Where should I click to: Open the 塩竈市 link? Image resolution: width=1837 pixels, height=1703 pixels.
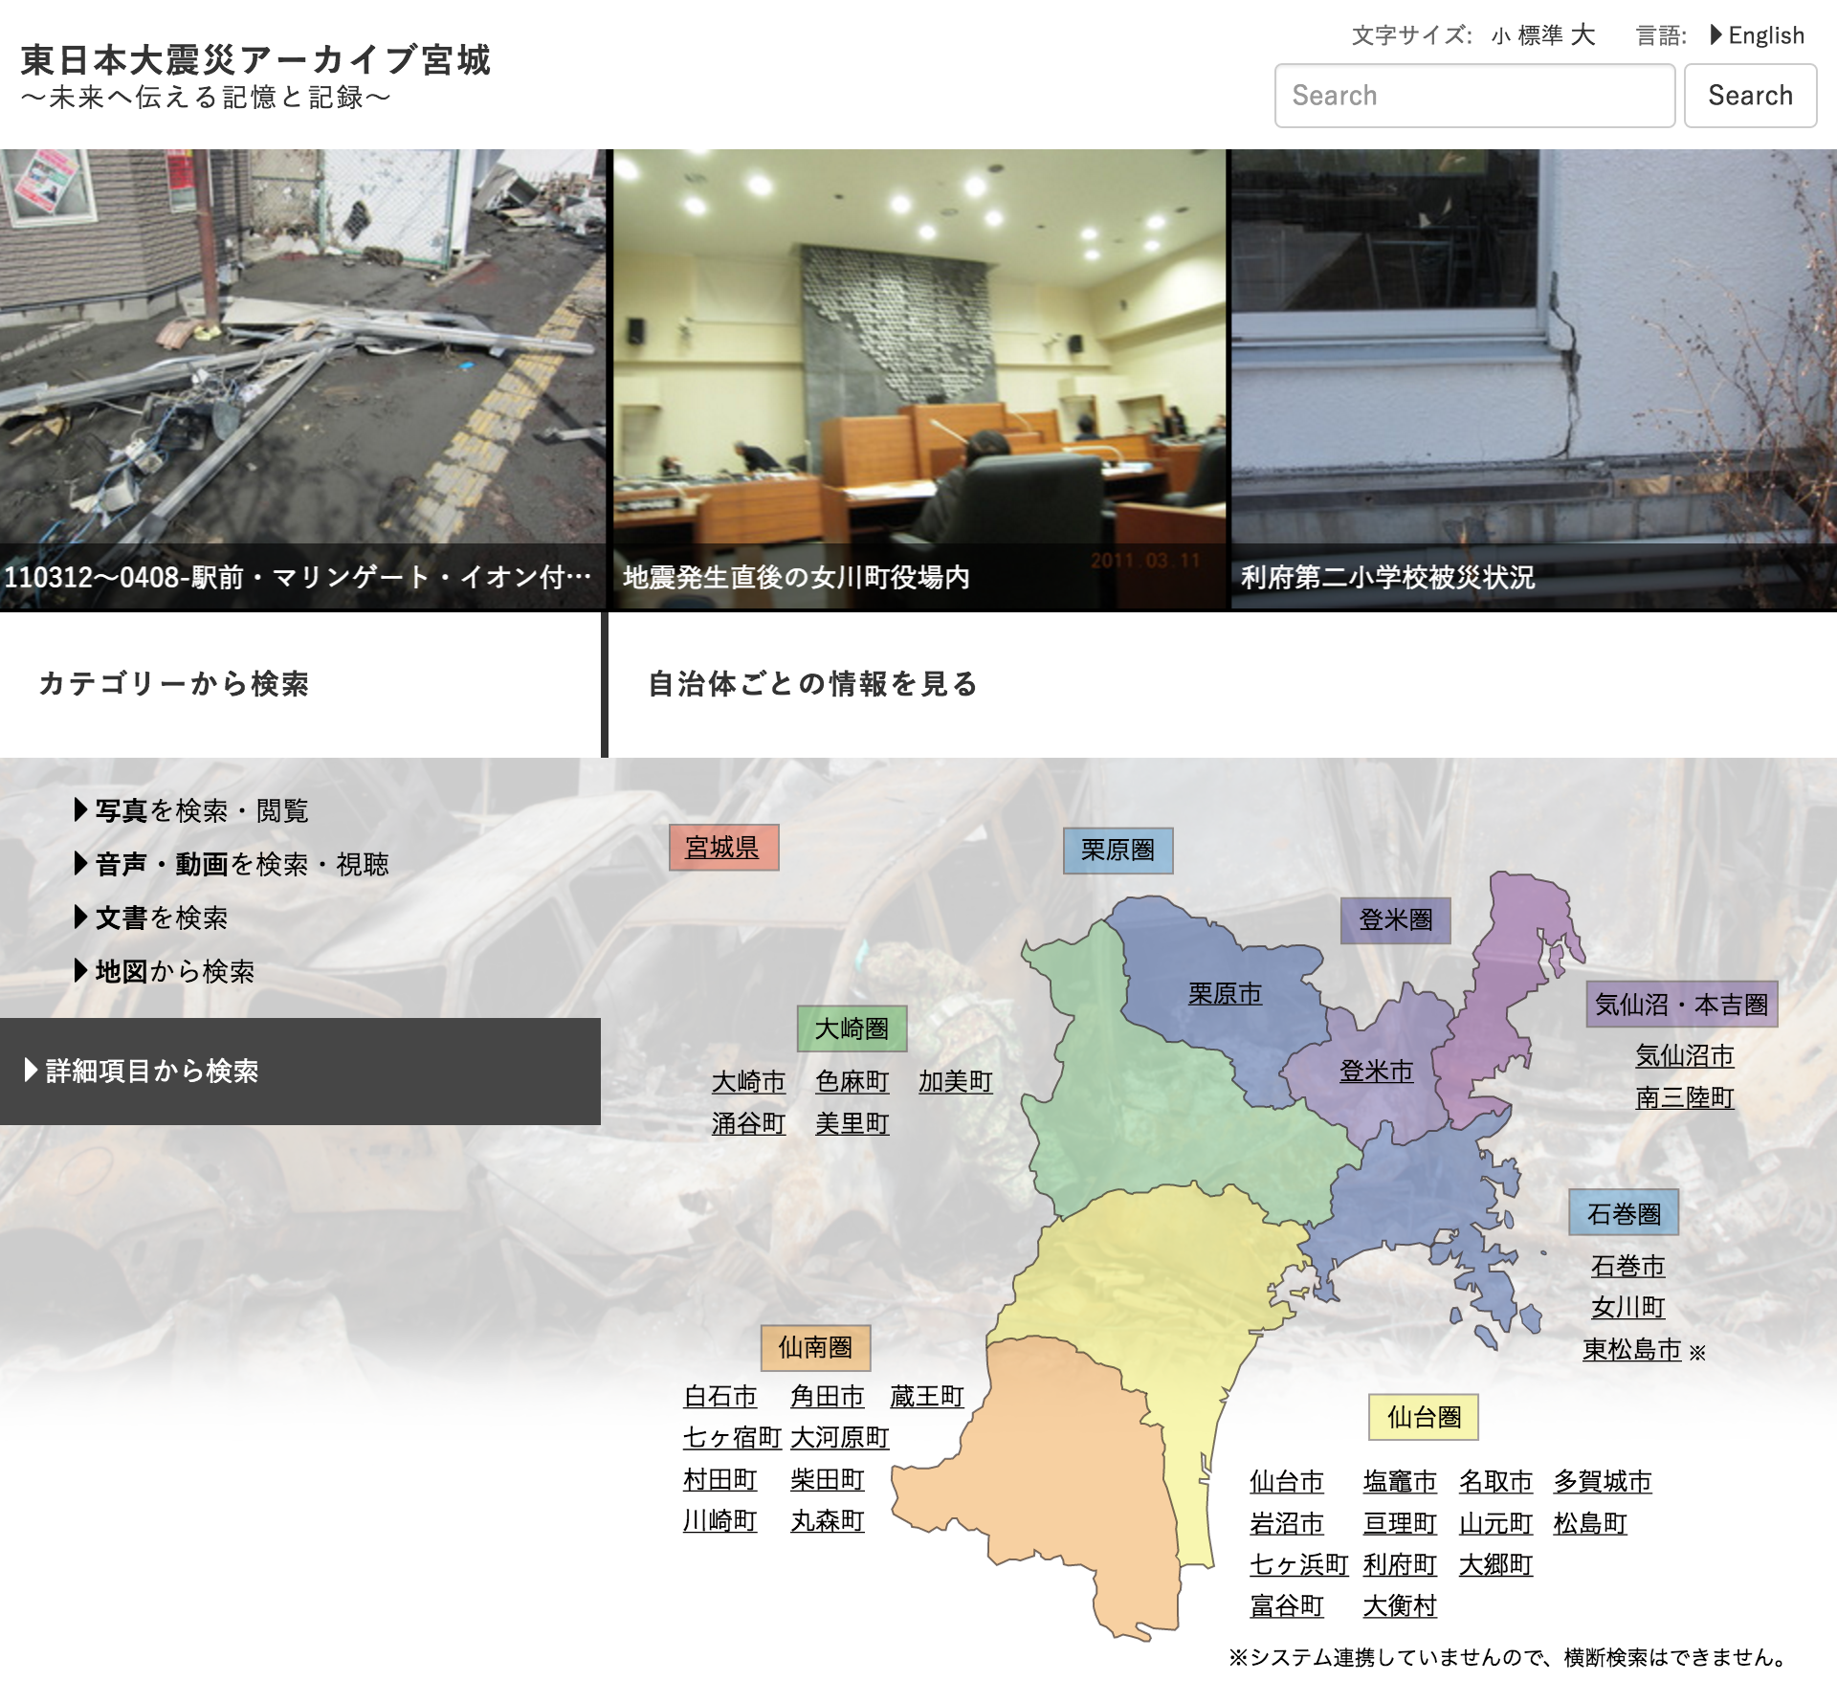pyautogui.click(x=1400, y=1482)
